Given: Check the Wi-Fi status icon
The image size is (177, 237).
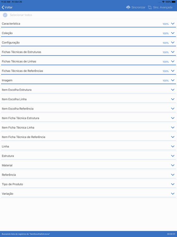Looking at the screenshot, I should click(x=163, y=2).
